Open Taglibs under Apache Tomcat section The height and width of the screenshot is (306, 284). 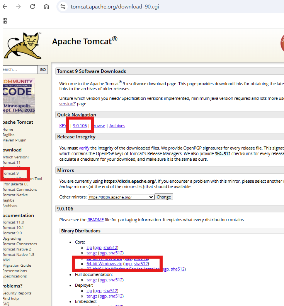pos(9,135)
